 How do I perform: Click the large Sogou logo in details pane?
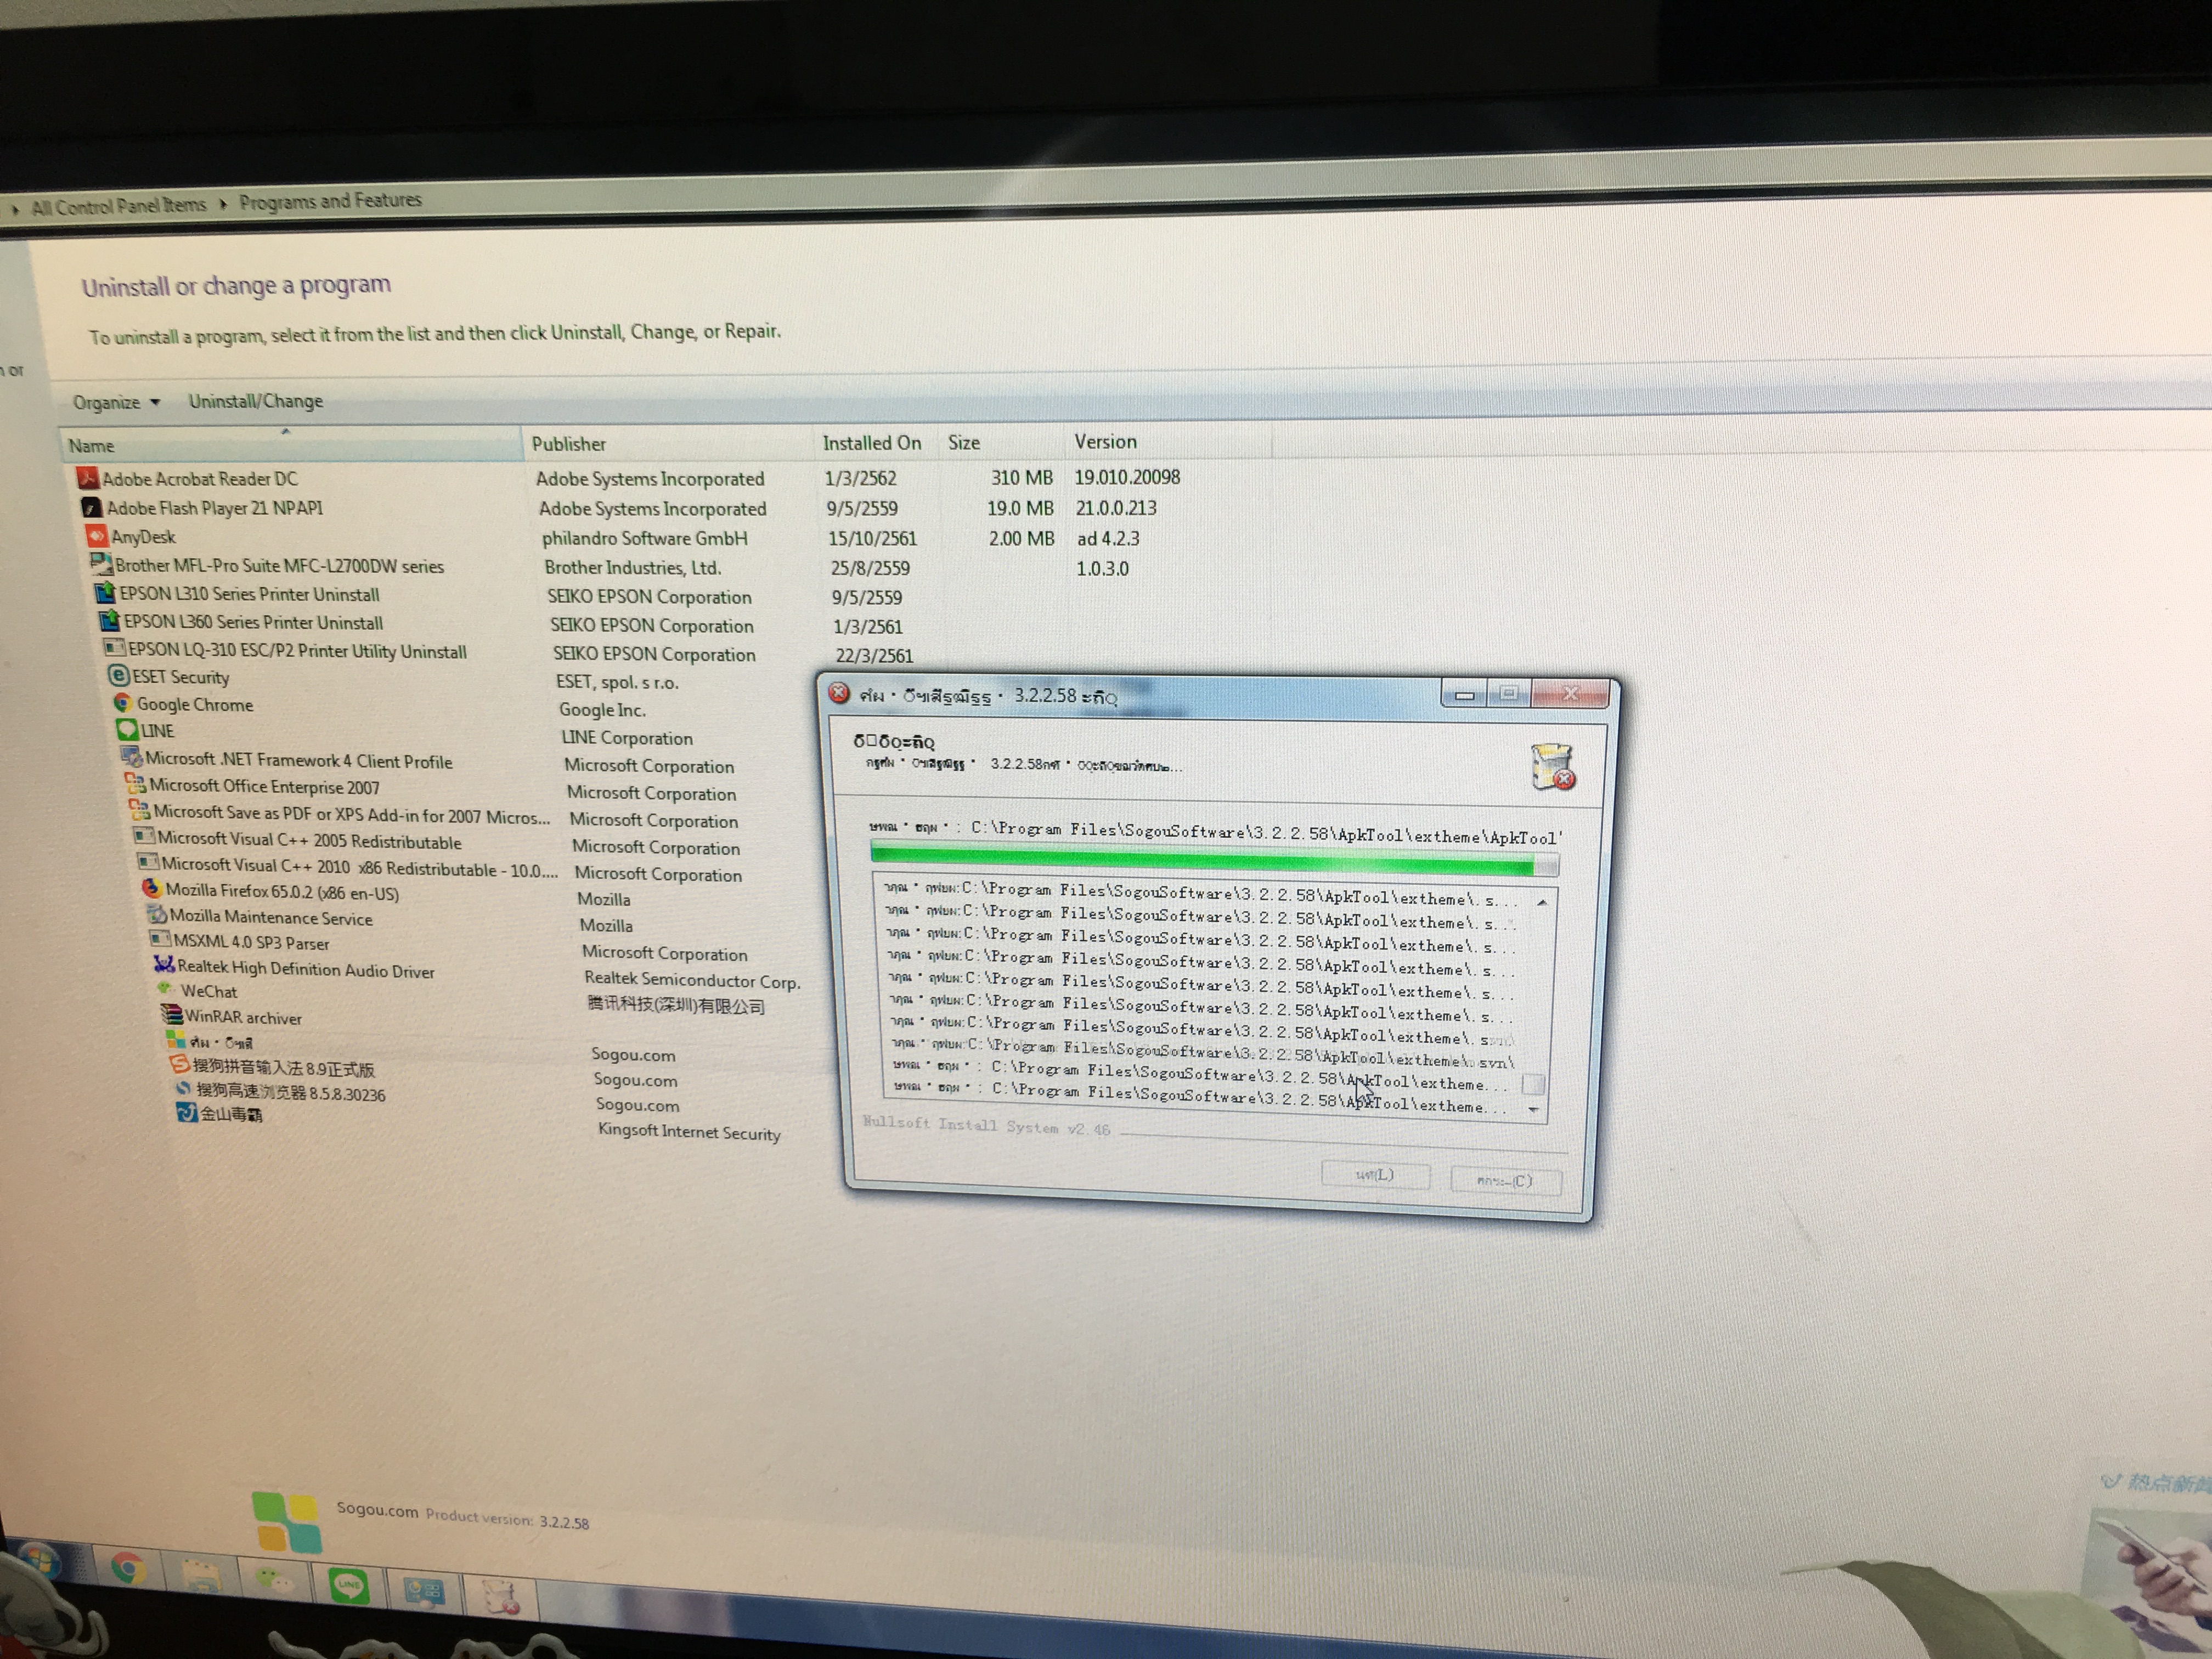pyautogui.click(x=286, y=1522)
